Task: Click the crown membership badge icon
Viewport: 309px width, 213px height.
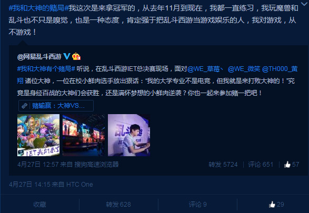Action: click(x=76, y=57)
